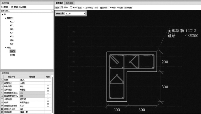Click the 布边筋 toolbar tool
Screen dimensions: 201x114
pyautogui.click(x=120, y=8)
